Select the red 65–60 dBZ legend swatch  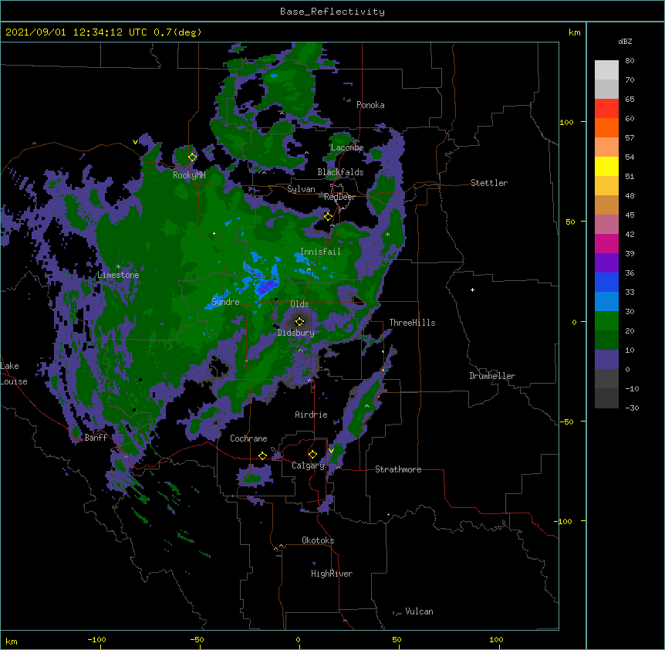606,109
